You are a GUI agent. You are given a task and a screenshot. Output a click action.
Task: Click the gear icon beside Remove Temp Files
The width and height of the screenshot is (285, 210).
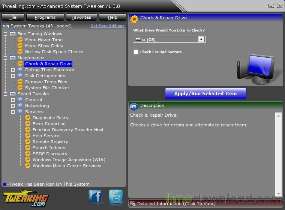click(x=20, y=82)
